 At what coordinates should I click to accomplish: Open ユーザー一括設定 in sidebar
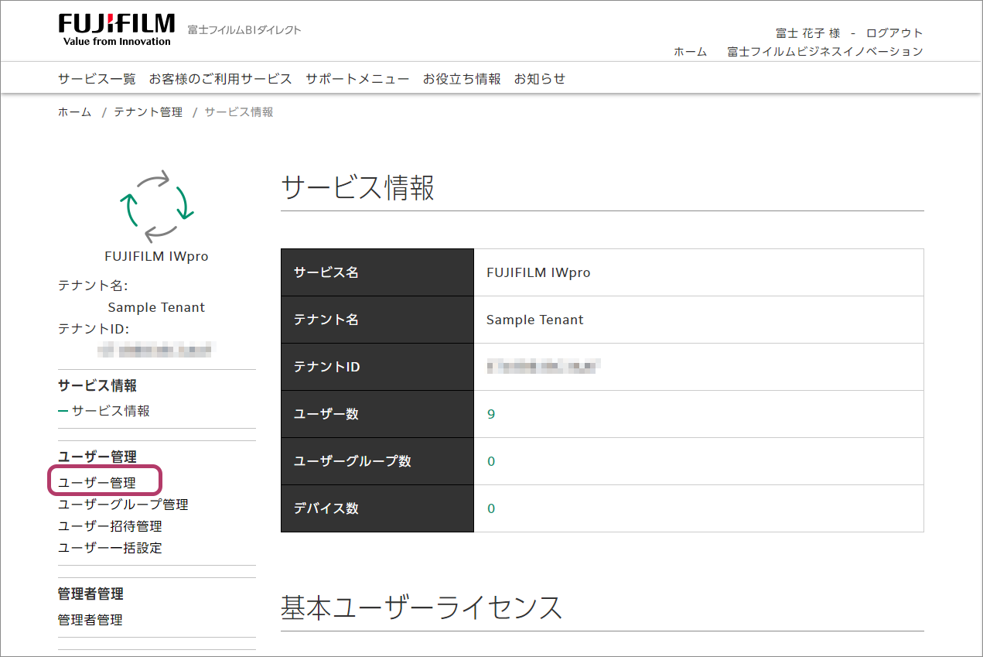click(110, 548)
